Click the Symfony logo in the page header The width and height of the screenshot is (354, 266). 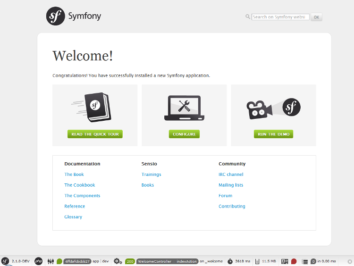tap(74, 16)
